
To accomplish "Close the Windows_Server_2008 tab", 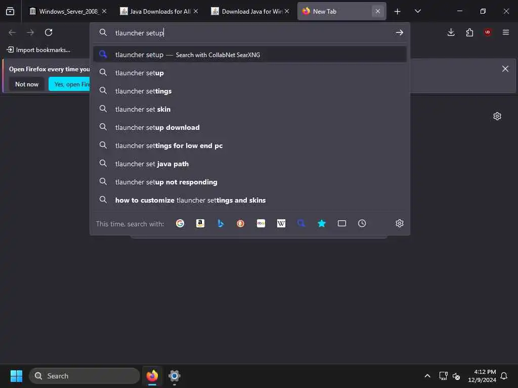I will click(x=104, y=11).
